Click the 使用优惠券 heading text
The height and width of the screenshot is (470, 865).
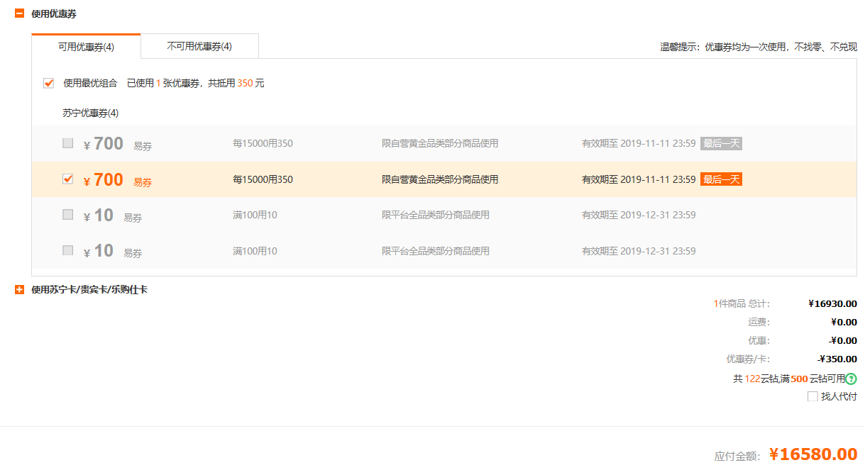click(x=54, y=13)
